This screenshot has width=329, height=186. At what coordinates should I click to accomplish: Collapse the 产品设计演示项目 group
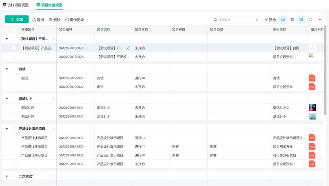point(7,129)
